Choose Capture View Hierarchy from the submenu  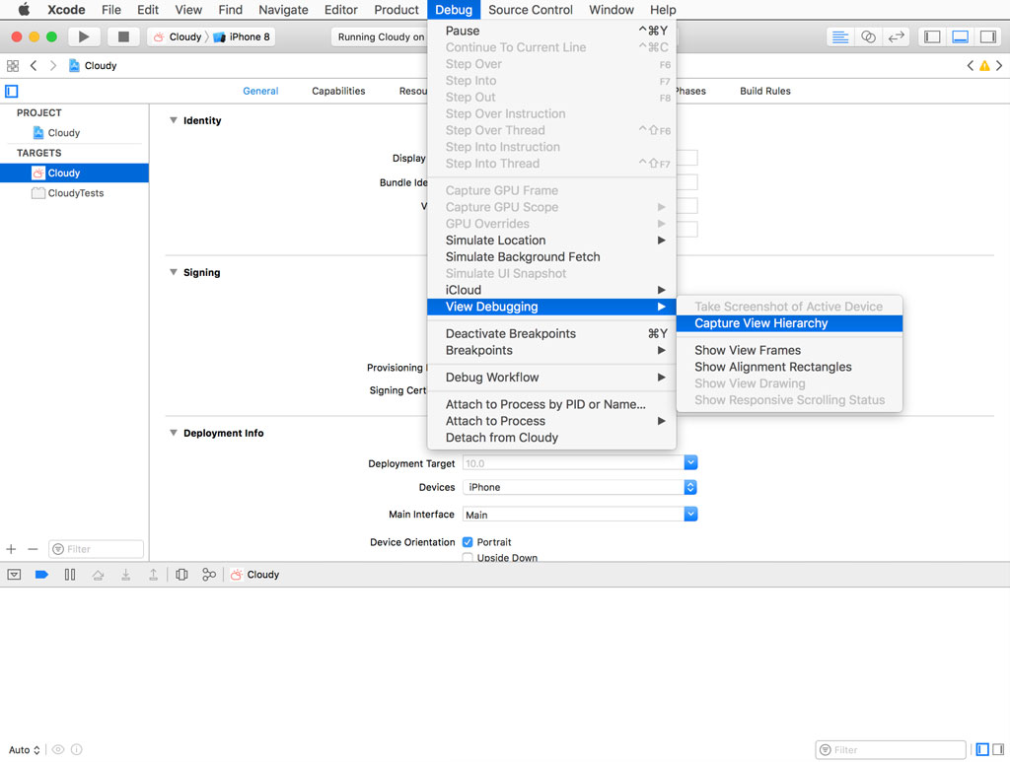coord(759,323)
